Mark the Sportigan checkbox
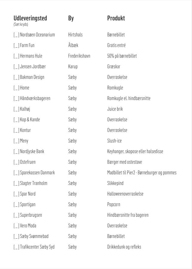This screenshot has width=192, height=269. pos(16,205)
